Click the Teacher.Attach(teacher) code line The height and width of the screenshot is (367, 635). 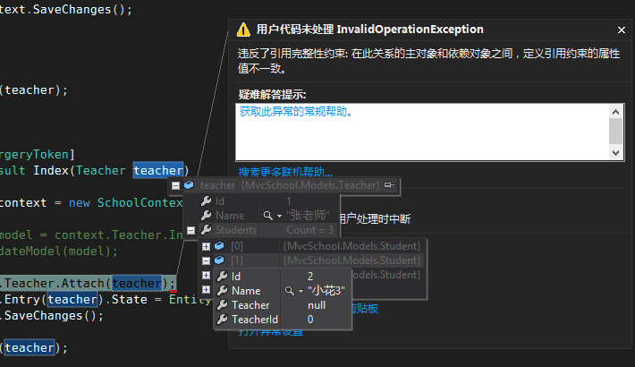[x=89, y=283]
